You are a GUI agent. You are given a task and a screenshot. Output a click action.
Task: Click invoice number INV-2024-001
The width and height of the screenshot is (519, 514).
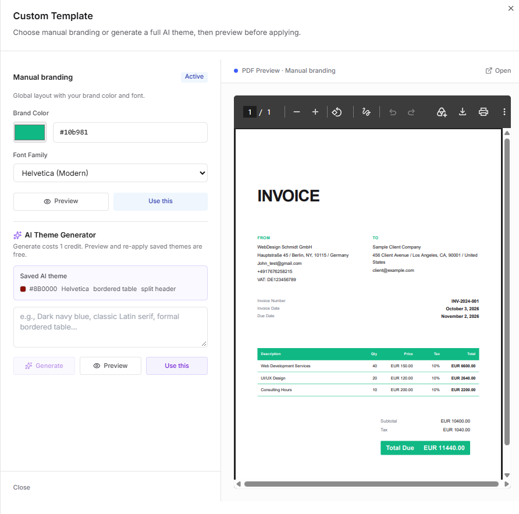(x=465, y=301)
